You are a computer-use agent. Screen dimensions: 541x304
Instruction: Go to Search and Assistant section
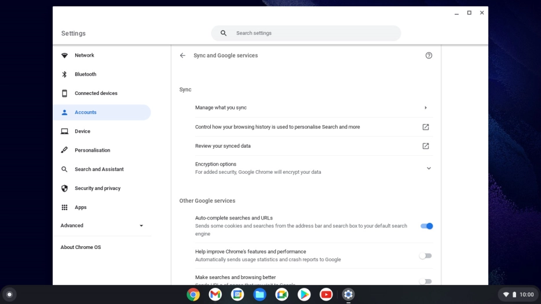99,169
